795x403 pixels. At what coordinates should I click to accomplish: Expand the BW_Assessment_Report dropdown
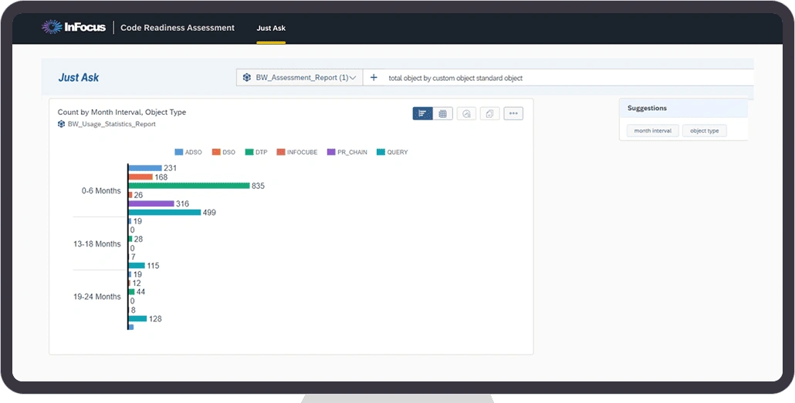[x=353, y=78]
